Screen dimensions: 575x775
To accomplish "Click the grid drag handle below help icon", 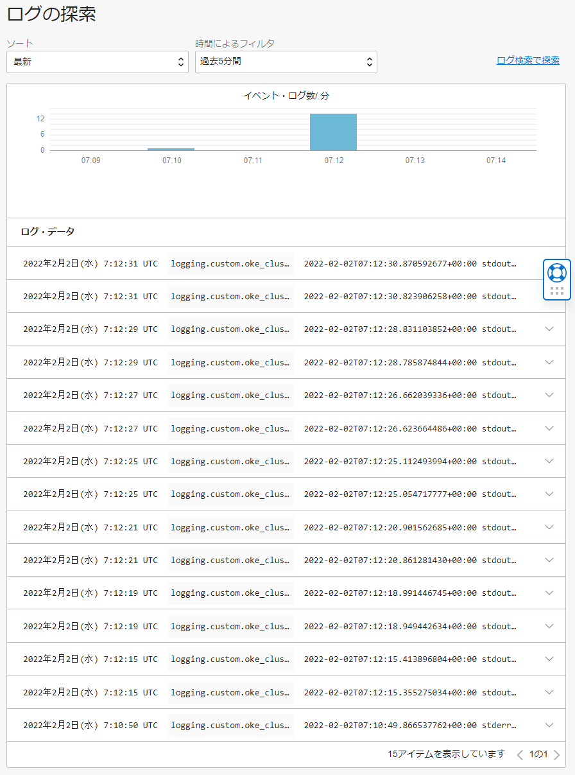I will point(556,291).
